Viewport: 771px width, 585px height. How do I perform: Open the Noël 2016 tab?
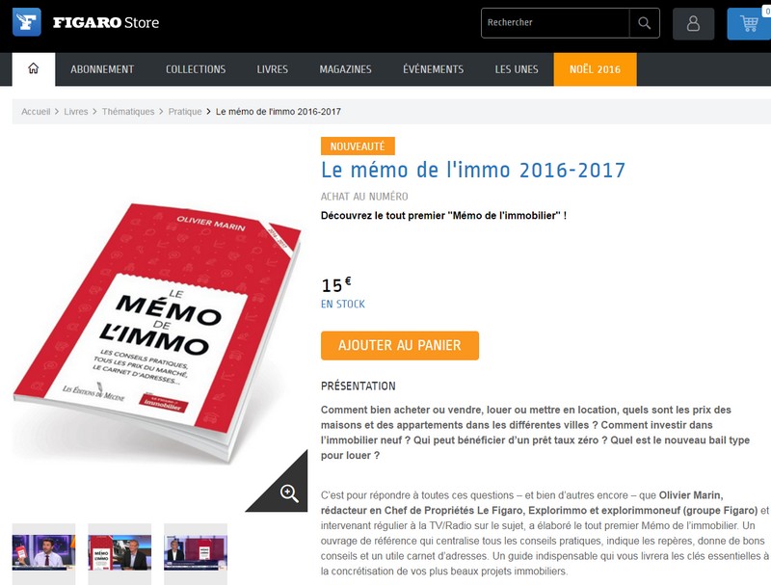pyautogui.click(x=595, y=69)
